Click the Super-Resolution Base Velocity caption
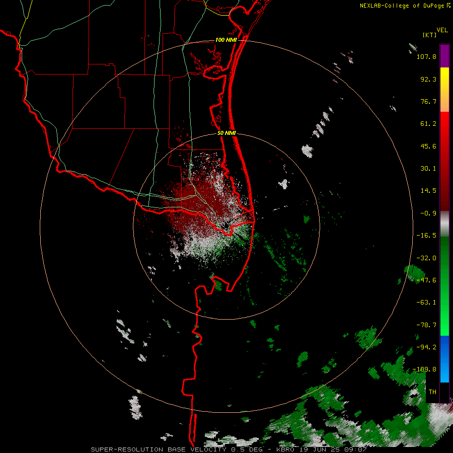The image size is (453, 453). point(229,449)
